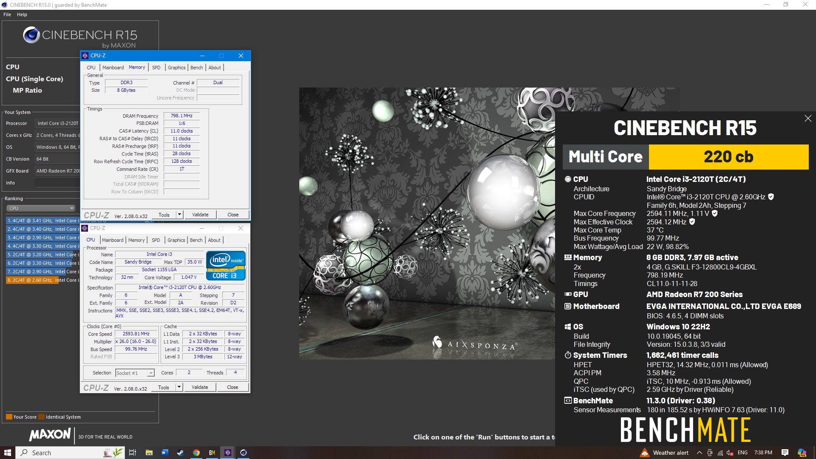816x459 pixels.
Task: Open File Explorer from the taskbar
Action: (x=149, y=453)
